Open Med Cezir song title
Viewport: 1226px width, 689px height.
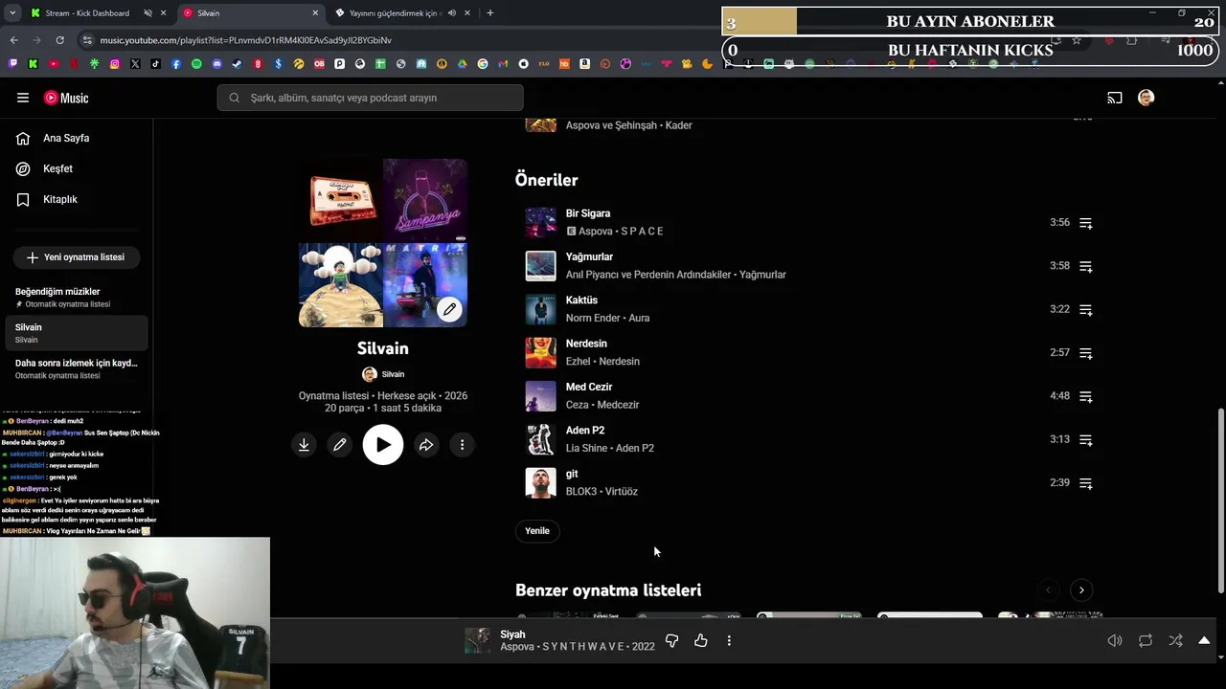(589, 387)
